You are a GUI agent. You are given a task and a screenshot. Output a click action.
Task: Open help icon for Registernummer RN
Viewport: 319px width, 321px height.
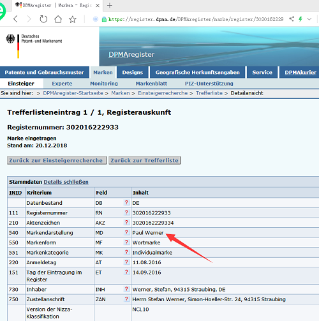[x=126, y=213]
